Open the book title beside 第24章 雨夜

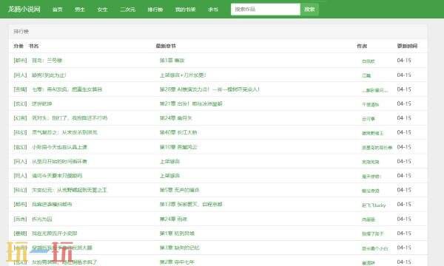point(42,219)
